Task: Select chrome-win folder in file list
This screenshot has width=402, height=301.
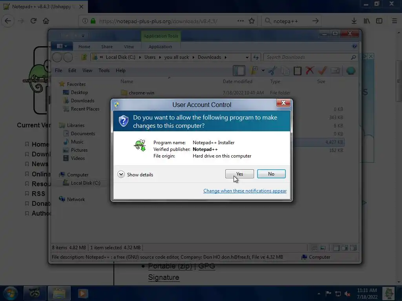Action: coord(141,92)
